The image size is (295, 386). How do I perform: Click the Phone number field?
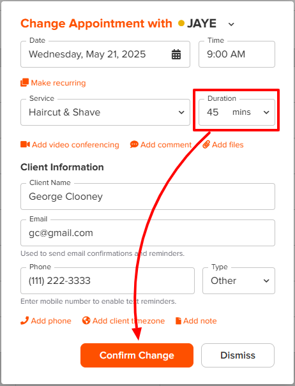point(107,281)
